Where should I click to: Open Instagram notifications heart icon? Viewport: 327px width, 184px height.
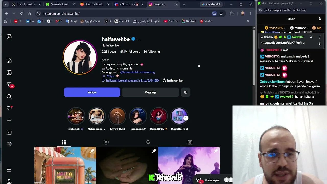coord(9,108)
